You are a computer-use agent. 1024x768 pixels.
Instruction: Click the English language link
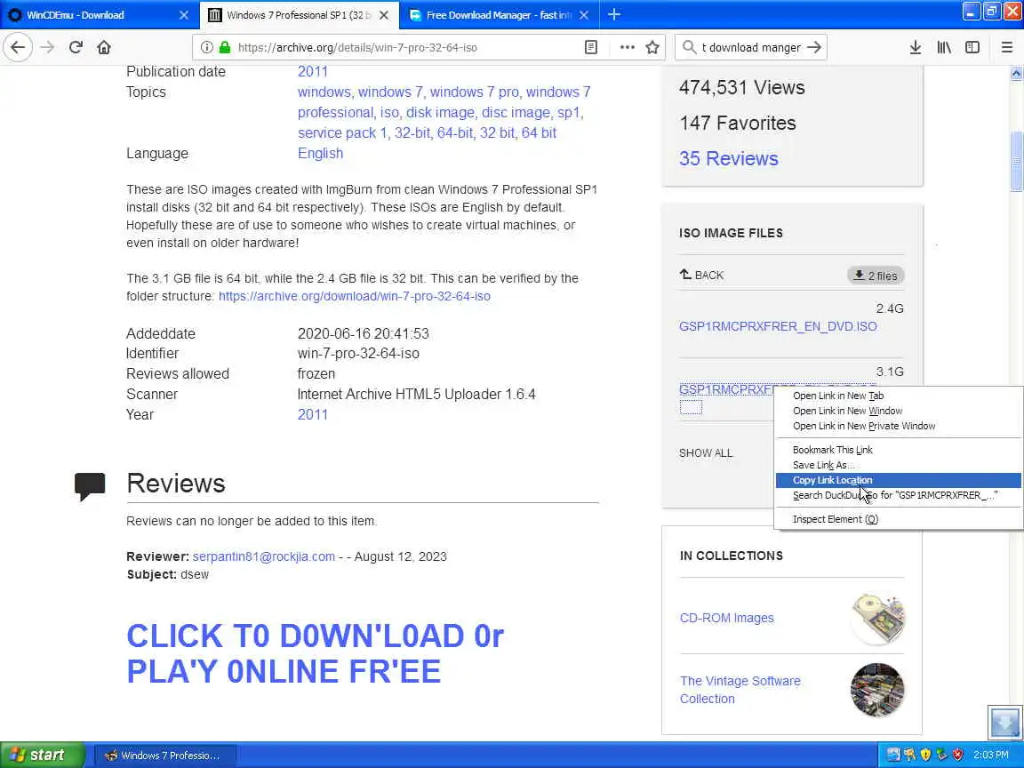[320, 154]
